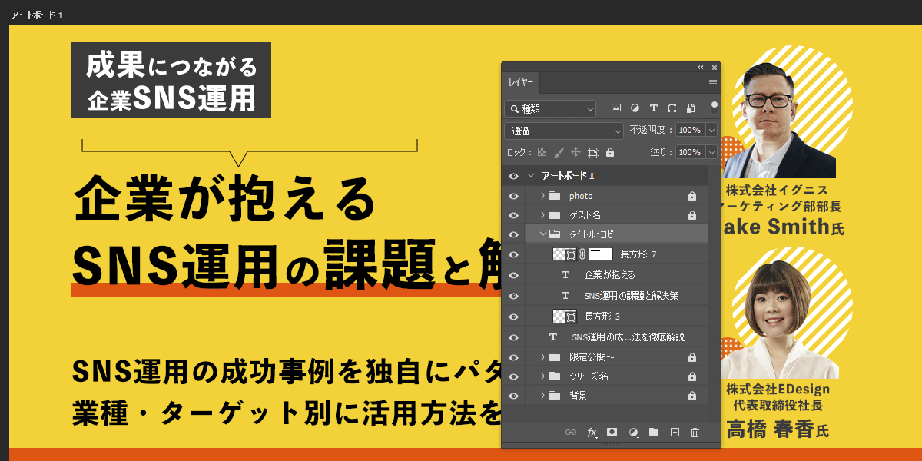Select the 限定公開〜 group name
The height and width of the screenshot is (461, 922).
click(592, 357)
